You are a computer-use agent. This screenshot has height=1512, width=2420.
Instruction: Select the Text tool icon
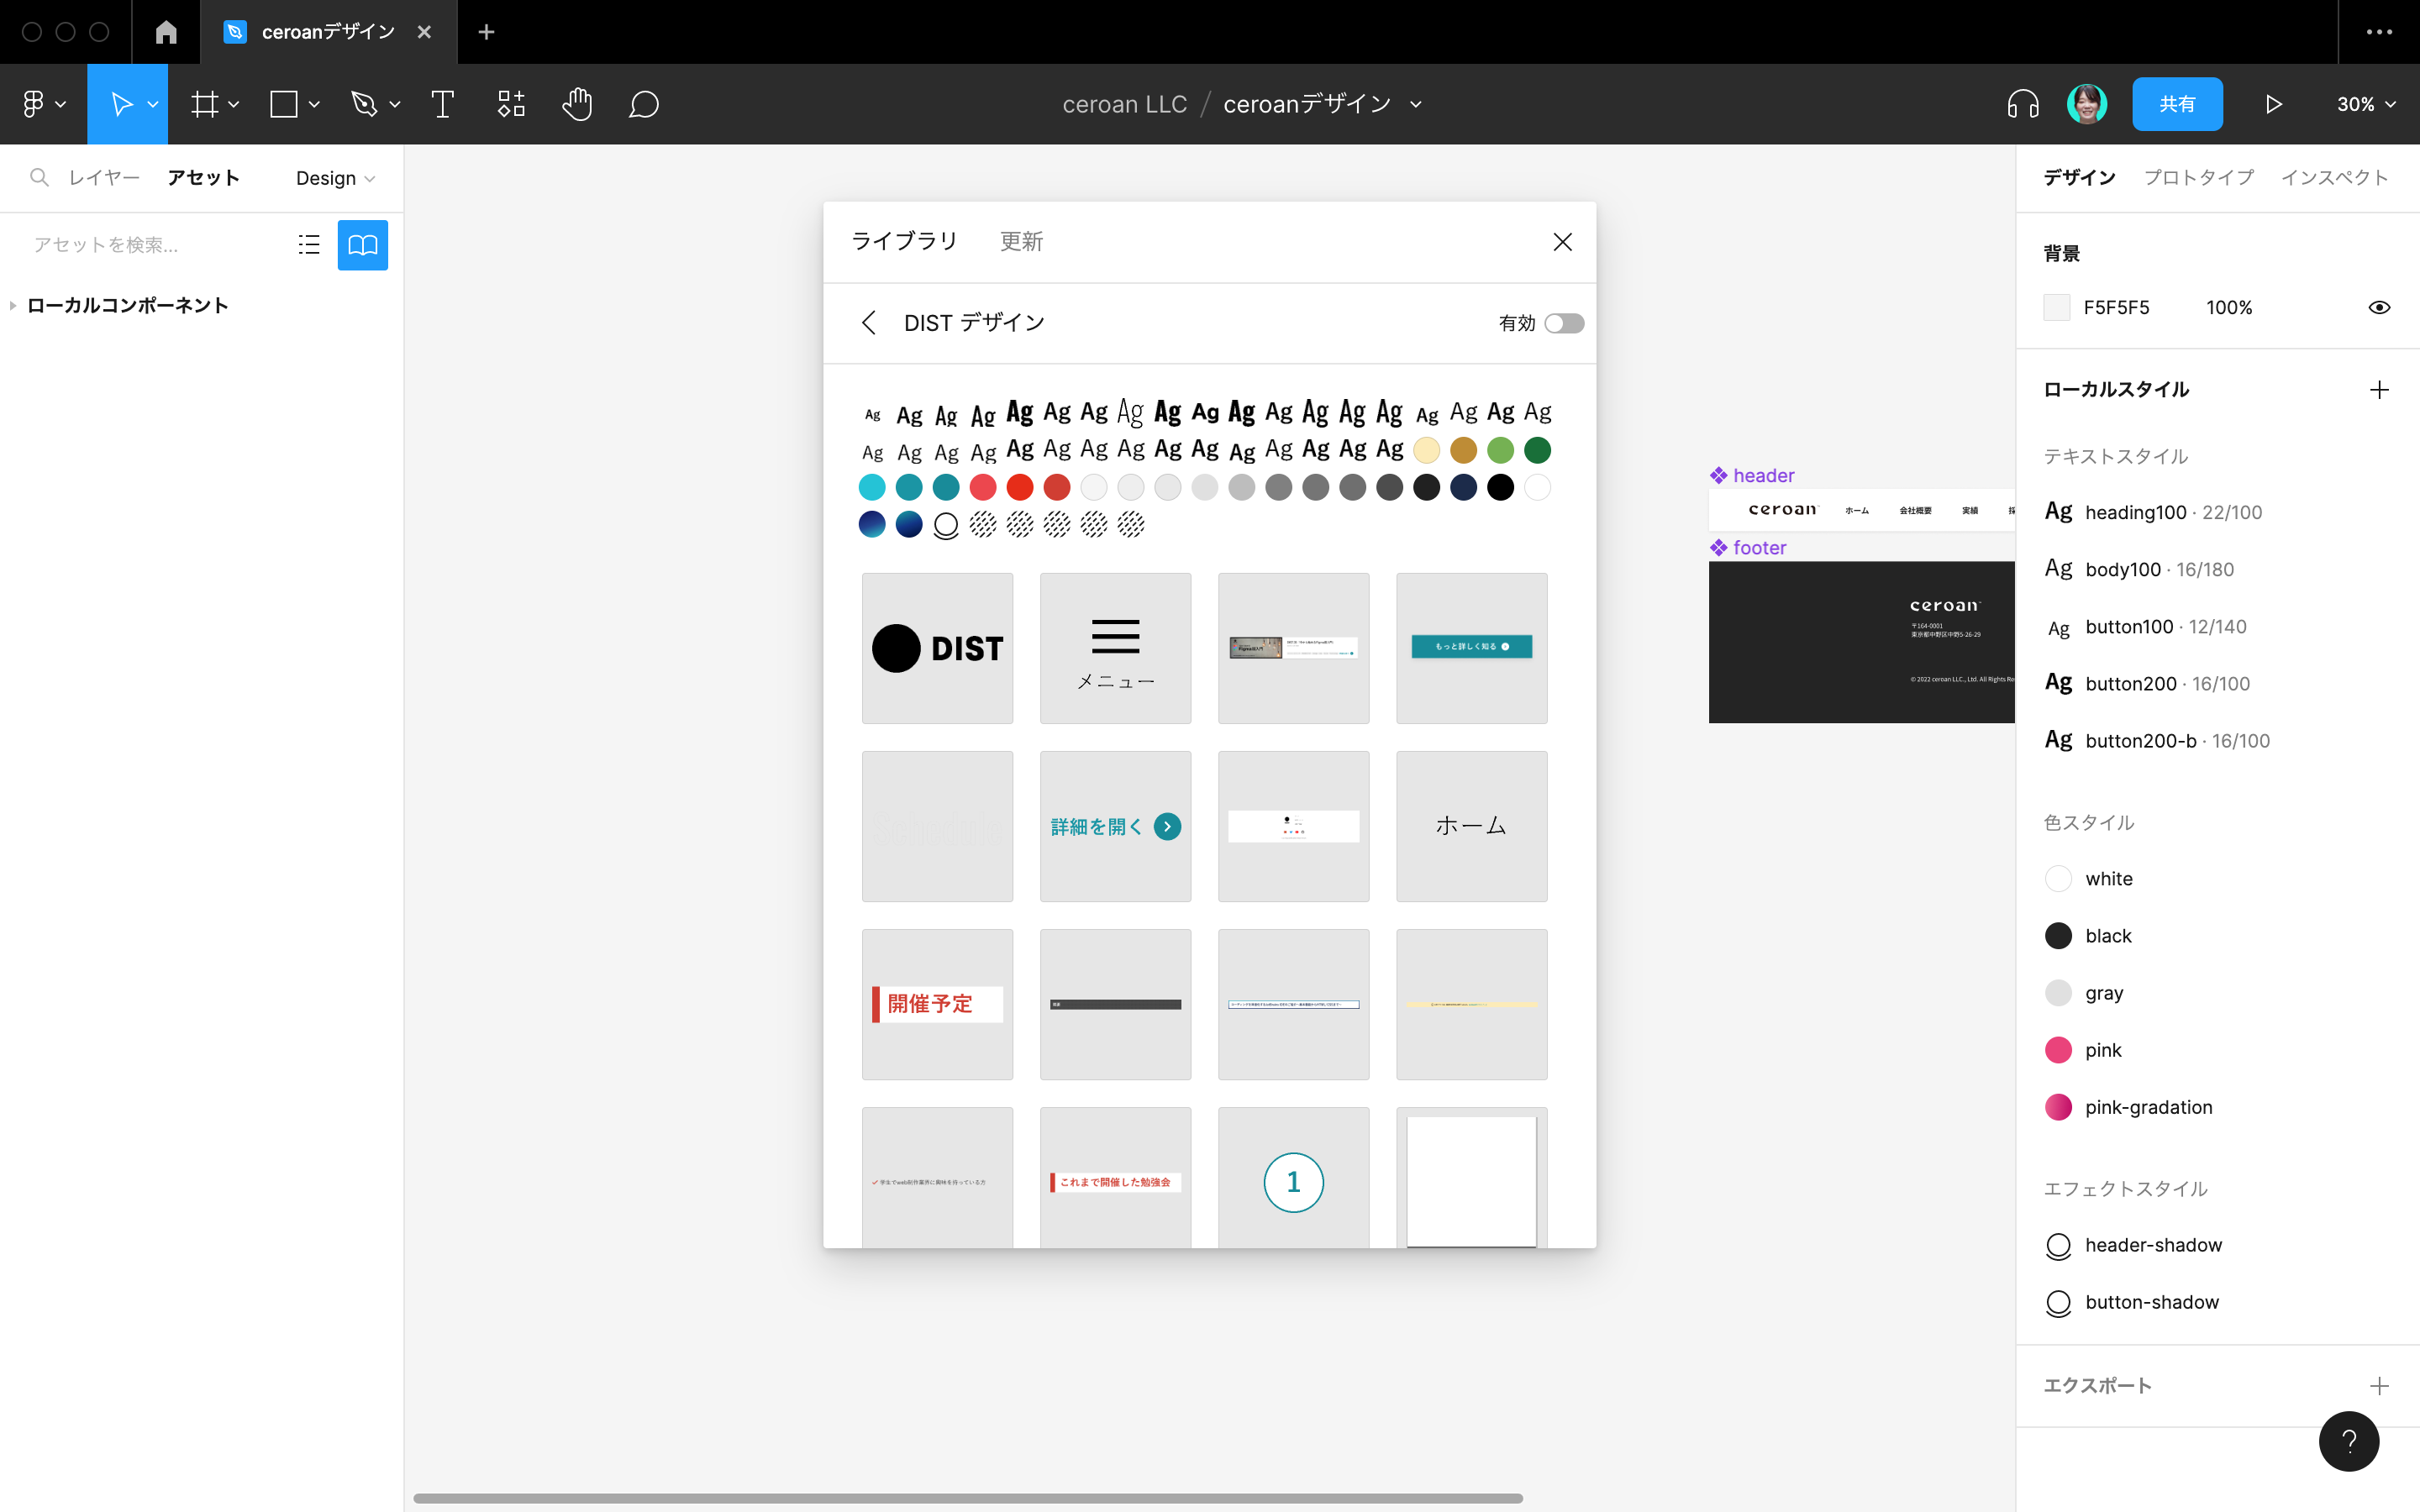tap(443, 104)
